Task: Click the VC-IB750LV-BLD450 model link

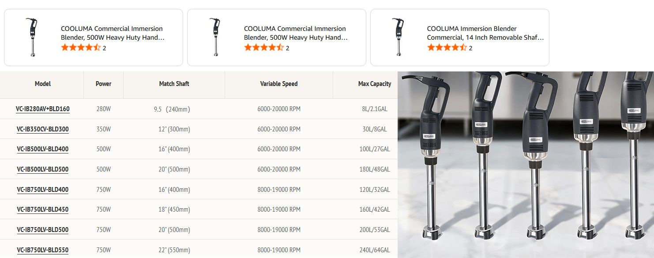Action: 43,209
